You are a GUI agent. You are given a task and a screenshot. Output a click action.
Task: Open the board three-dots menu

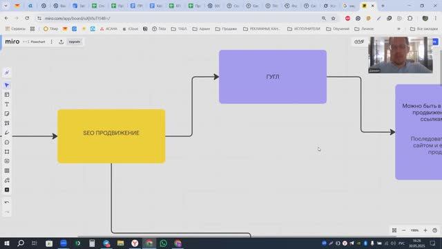(x=51, y=41)
